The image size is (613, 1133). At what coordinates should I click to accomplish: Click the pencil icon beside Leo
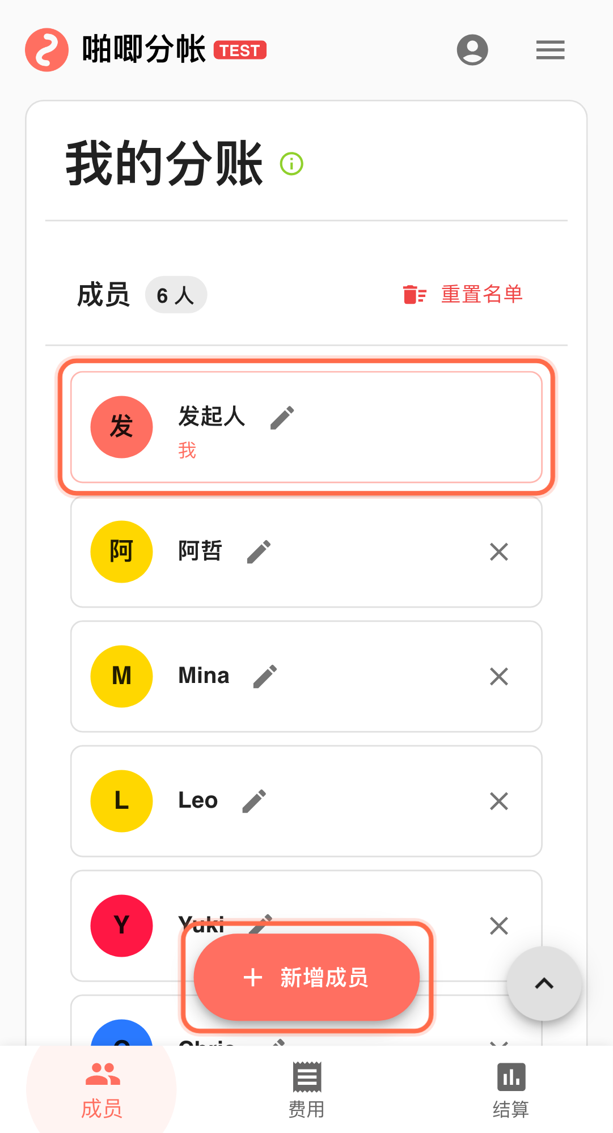(254, 801)
